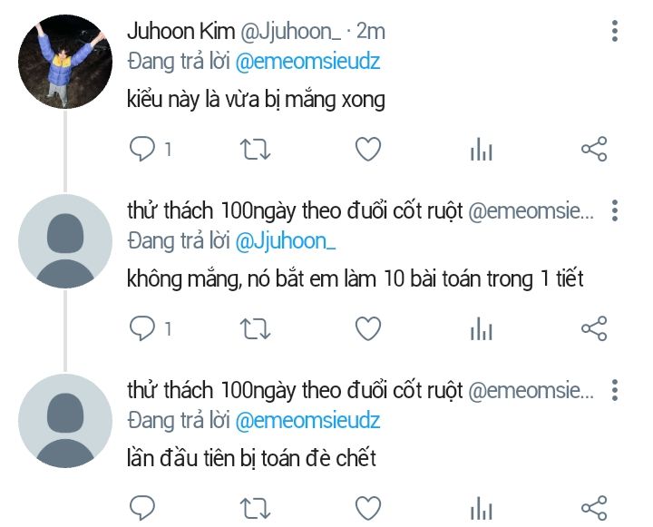
Task: Open Juhoon Kim's profile picture
Action: (65, 62)
